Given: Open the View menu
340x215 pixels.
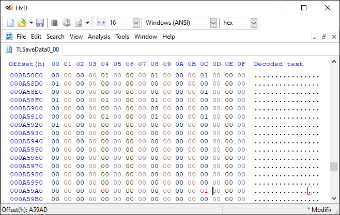Looking at the screenshot, I should [76, 37].
